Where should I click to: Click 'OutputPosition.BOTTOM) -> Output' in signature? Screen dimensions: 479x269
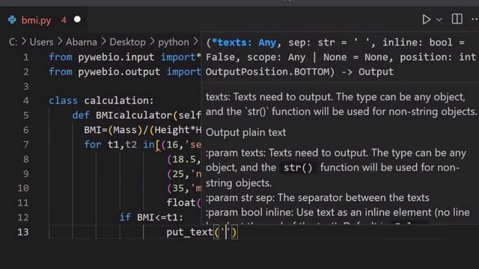(299, 72)
